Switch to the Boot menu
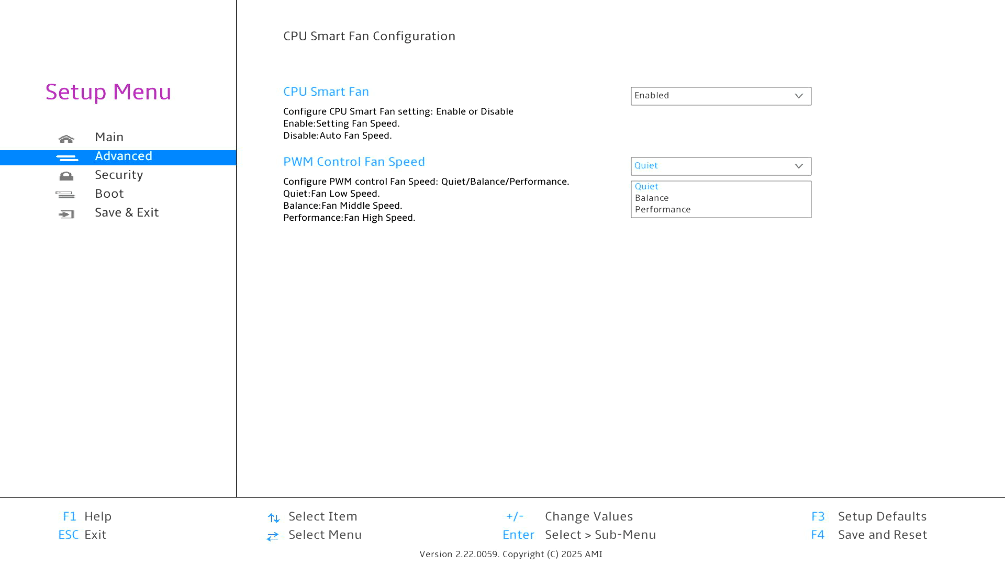Screen dimensions: 1005x565 [109, 194]
